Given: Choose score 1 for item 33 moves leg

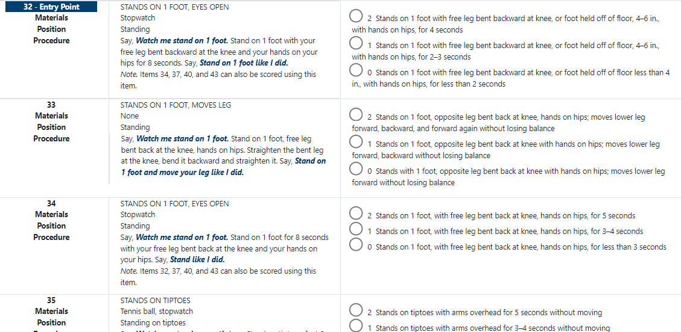Looking at the screenshot, I should coord(356,143).
